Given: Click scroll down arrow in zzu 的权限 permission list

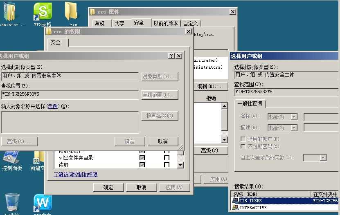Looking at the screenshot, I should coord(180,165).
